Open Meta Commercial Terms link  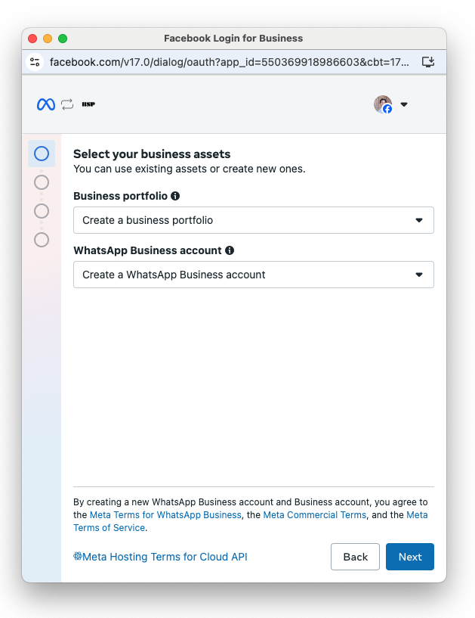[x=314, y=514]
